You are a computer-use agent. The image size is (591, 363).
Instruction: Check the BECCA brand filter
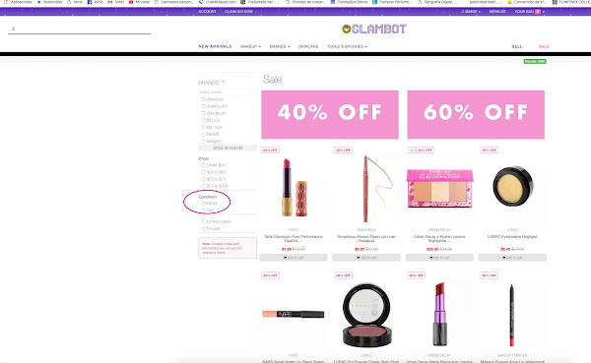point(204,120)
